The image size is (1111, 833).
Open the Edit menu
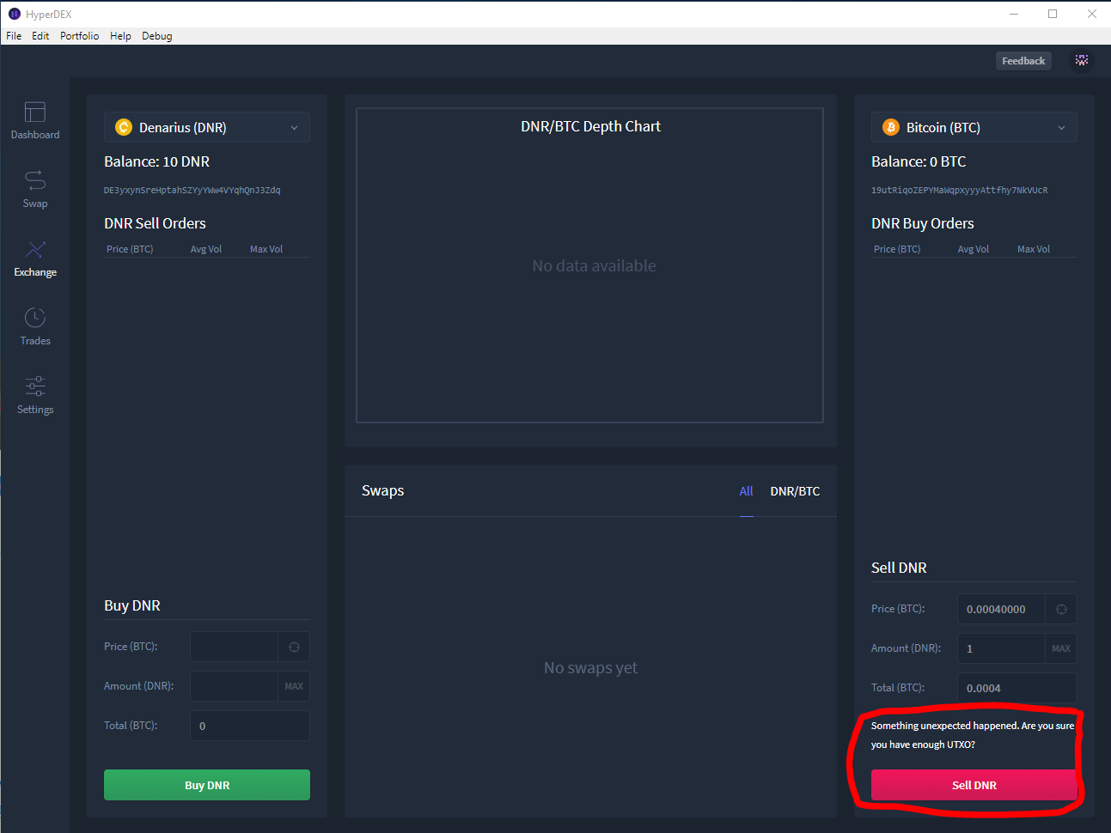pos(40,36)
